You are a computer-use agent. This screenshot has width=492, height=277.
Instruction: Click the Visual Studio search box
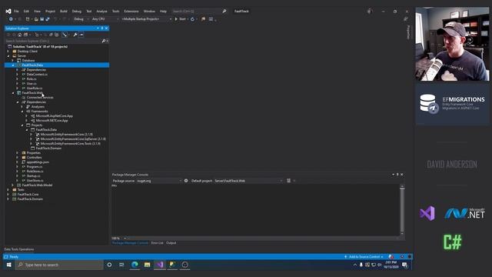click(199, 11)
